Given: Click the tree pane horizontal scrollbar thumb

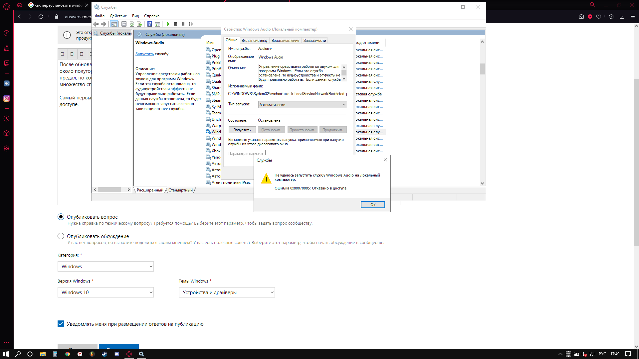Looking at the screenshot, I should point(109,190).
